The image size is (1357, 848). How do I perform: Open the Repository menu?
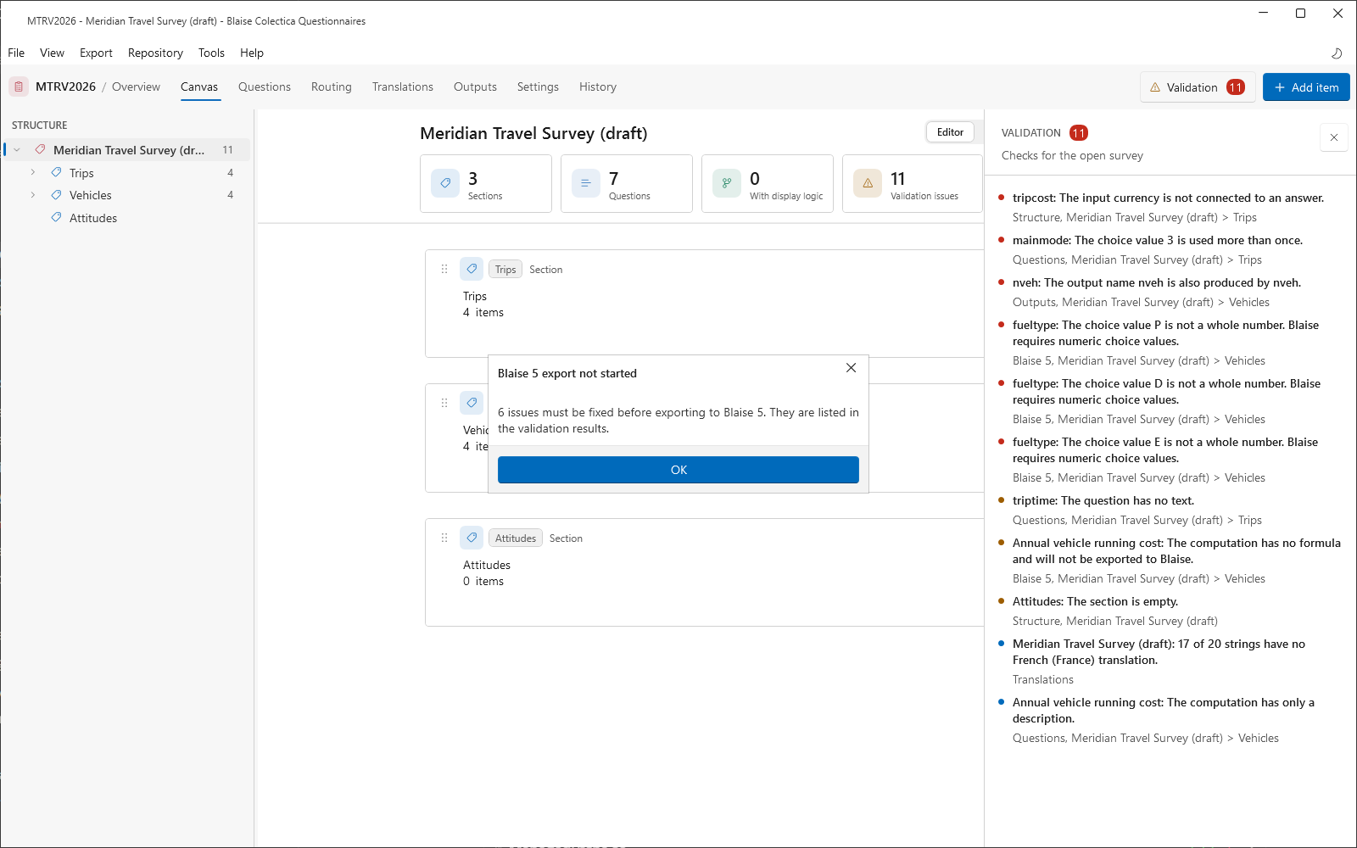(155, 53)
